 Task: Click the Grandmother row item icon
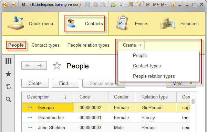(x=30, y=117)
